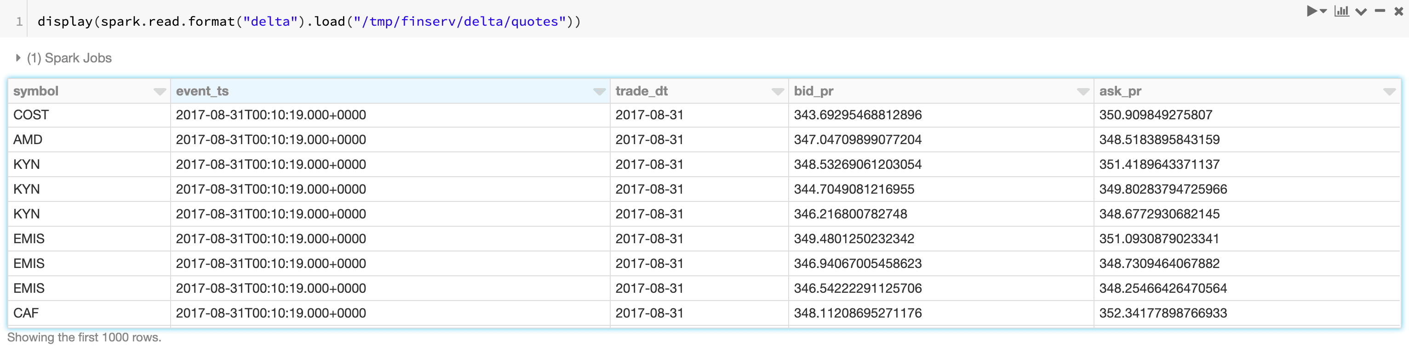Open the event_ts column sort dropdown

[600, 92]
